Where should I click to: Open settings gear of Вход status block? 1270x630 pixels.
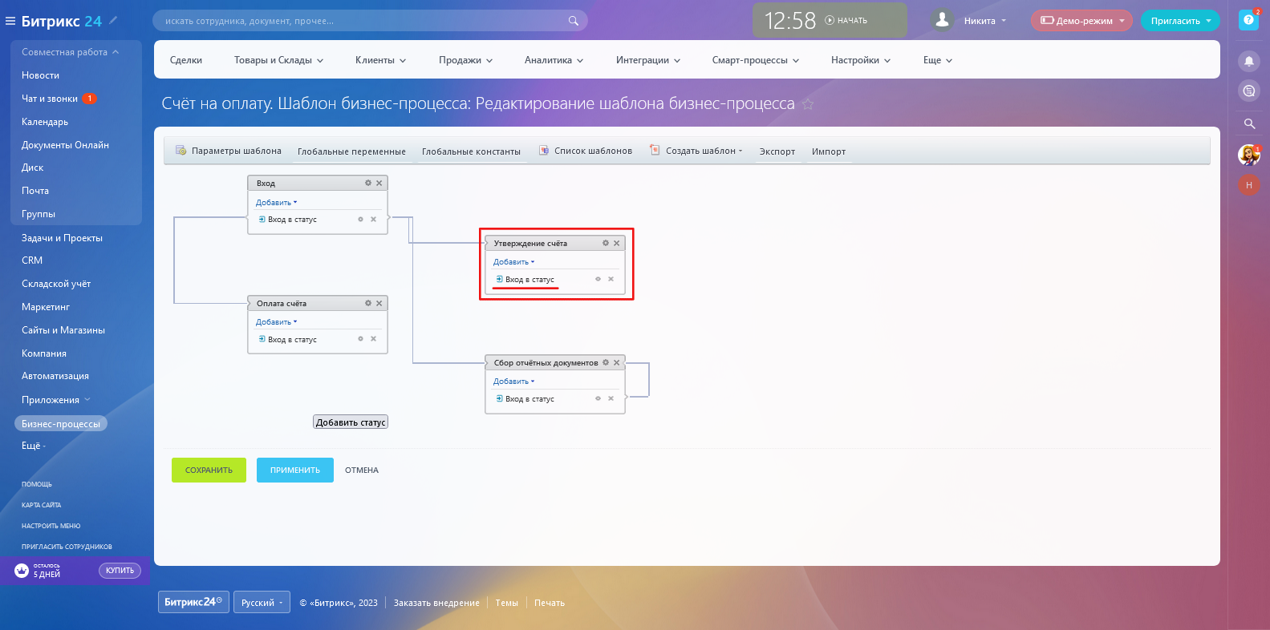click(368, 183)
